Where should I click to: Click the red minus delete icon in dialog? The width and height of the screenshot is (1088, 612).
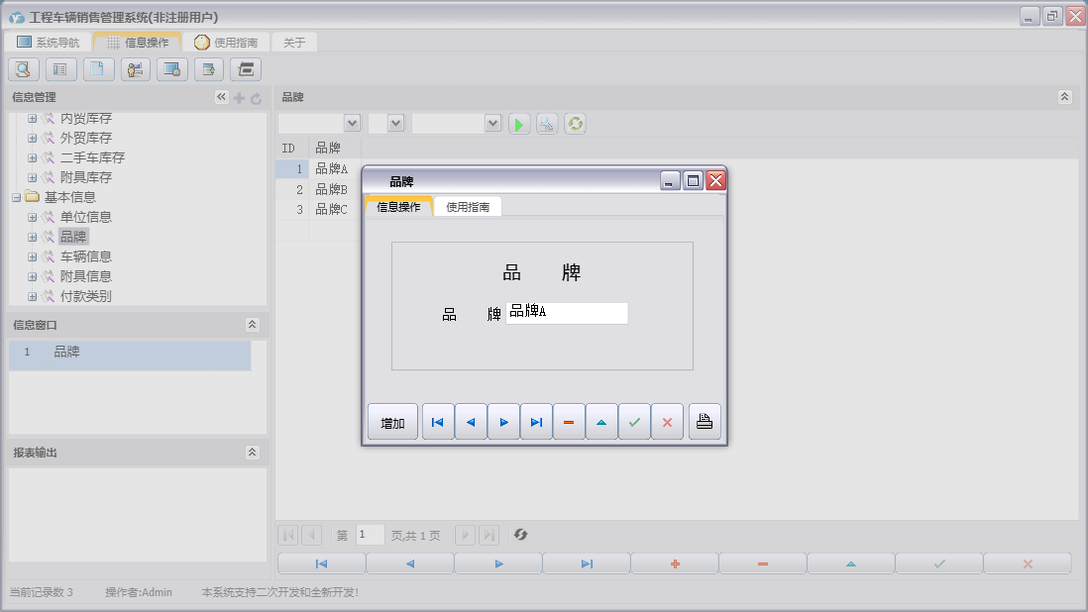(569, 422)
